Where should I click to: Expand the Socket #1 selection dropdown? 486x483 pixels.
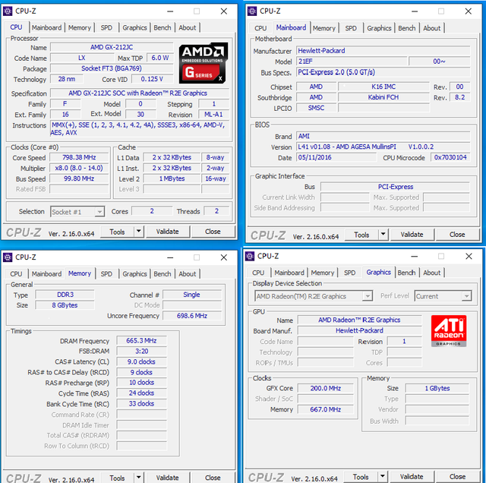click(x=99, y=212)
